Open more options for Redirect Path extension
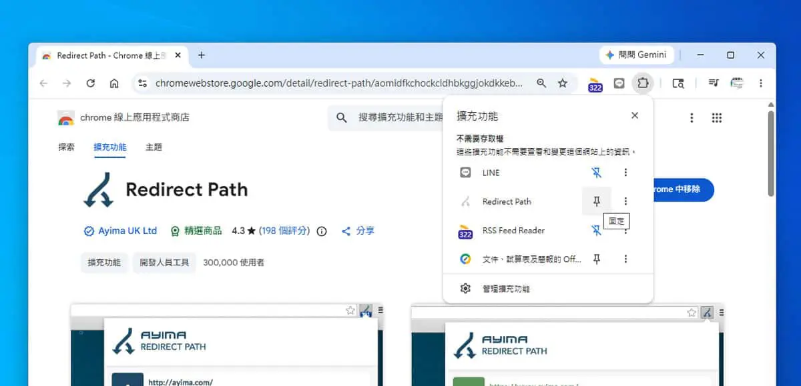This screenshot has width=801, height=386. 625,201
